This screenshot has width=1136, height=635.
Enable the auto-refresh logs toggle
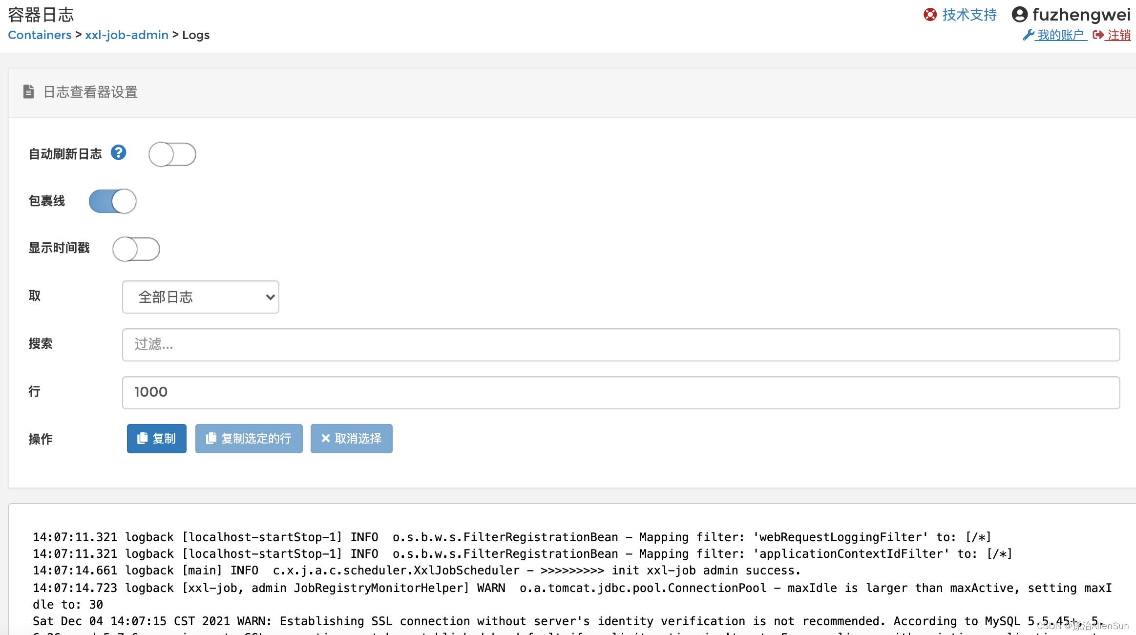(x=172, y=154)
